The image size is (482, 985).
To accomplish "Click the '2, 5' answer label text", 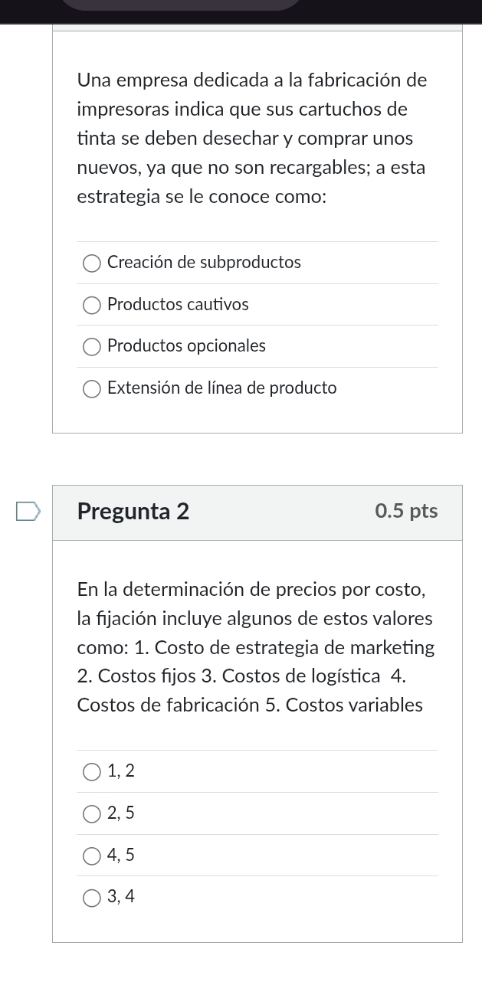I will pyautogui.click(x=121, y=813).
